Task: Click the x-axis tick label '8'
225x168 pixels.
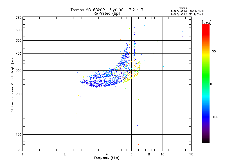Action: (x=149, y=154)
